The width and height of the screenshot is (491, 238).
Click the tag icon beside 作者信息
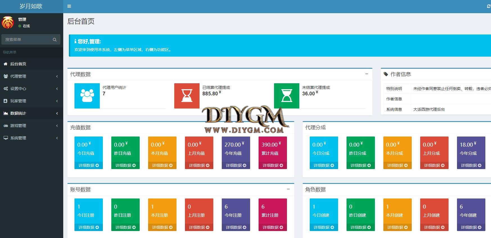[x=386, y=74]
